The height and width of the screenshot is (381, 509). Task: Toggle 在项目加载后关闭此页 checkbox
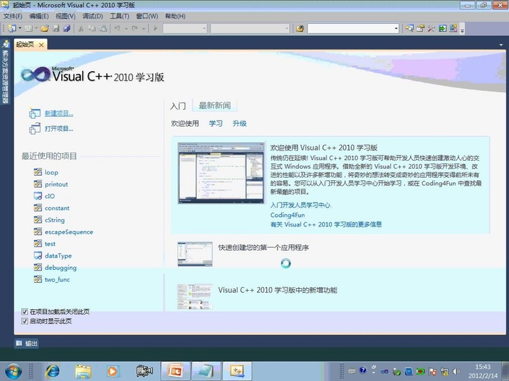tap(24, 312)
